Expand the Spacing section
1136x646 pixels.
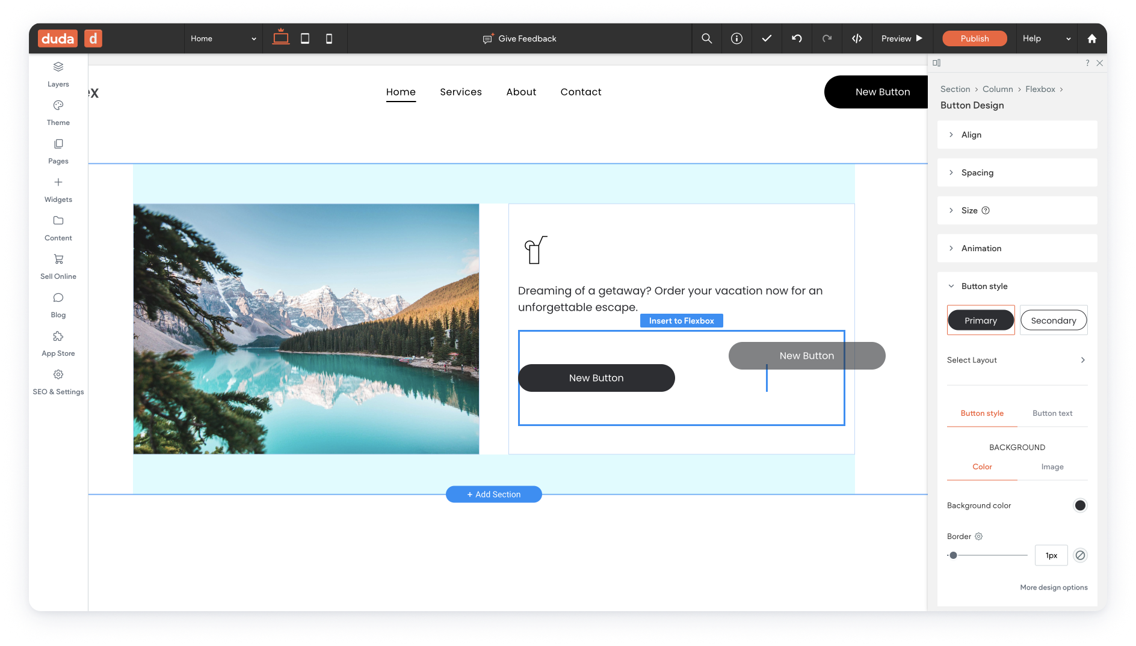pyautogui.click(x=1017, y=172)
